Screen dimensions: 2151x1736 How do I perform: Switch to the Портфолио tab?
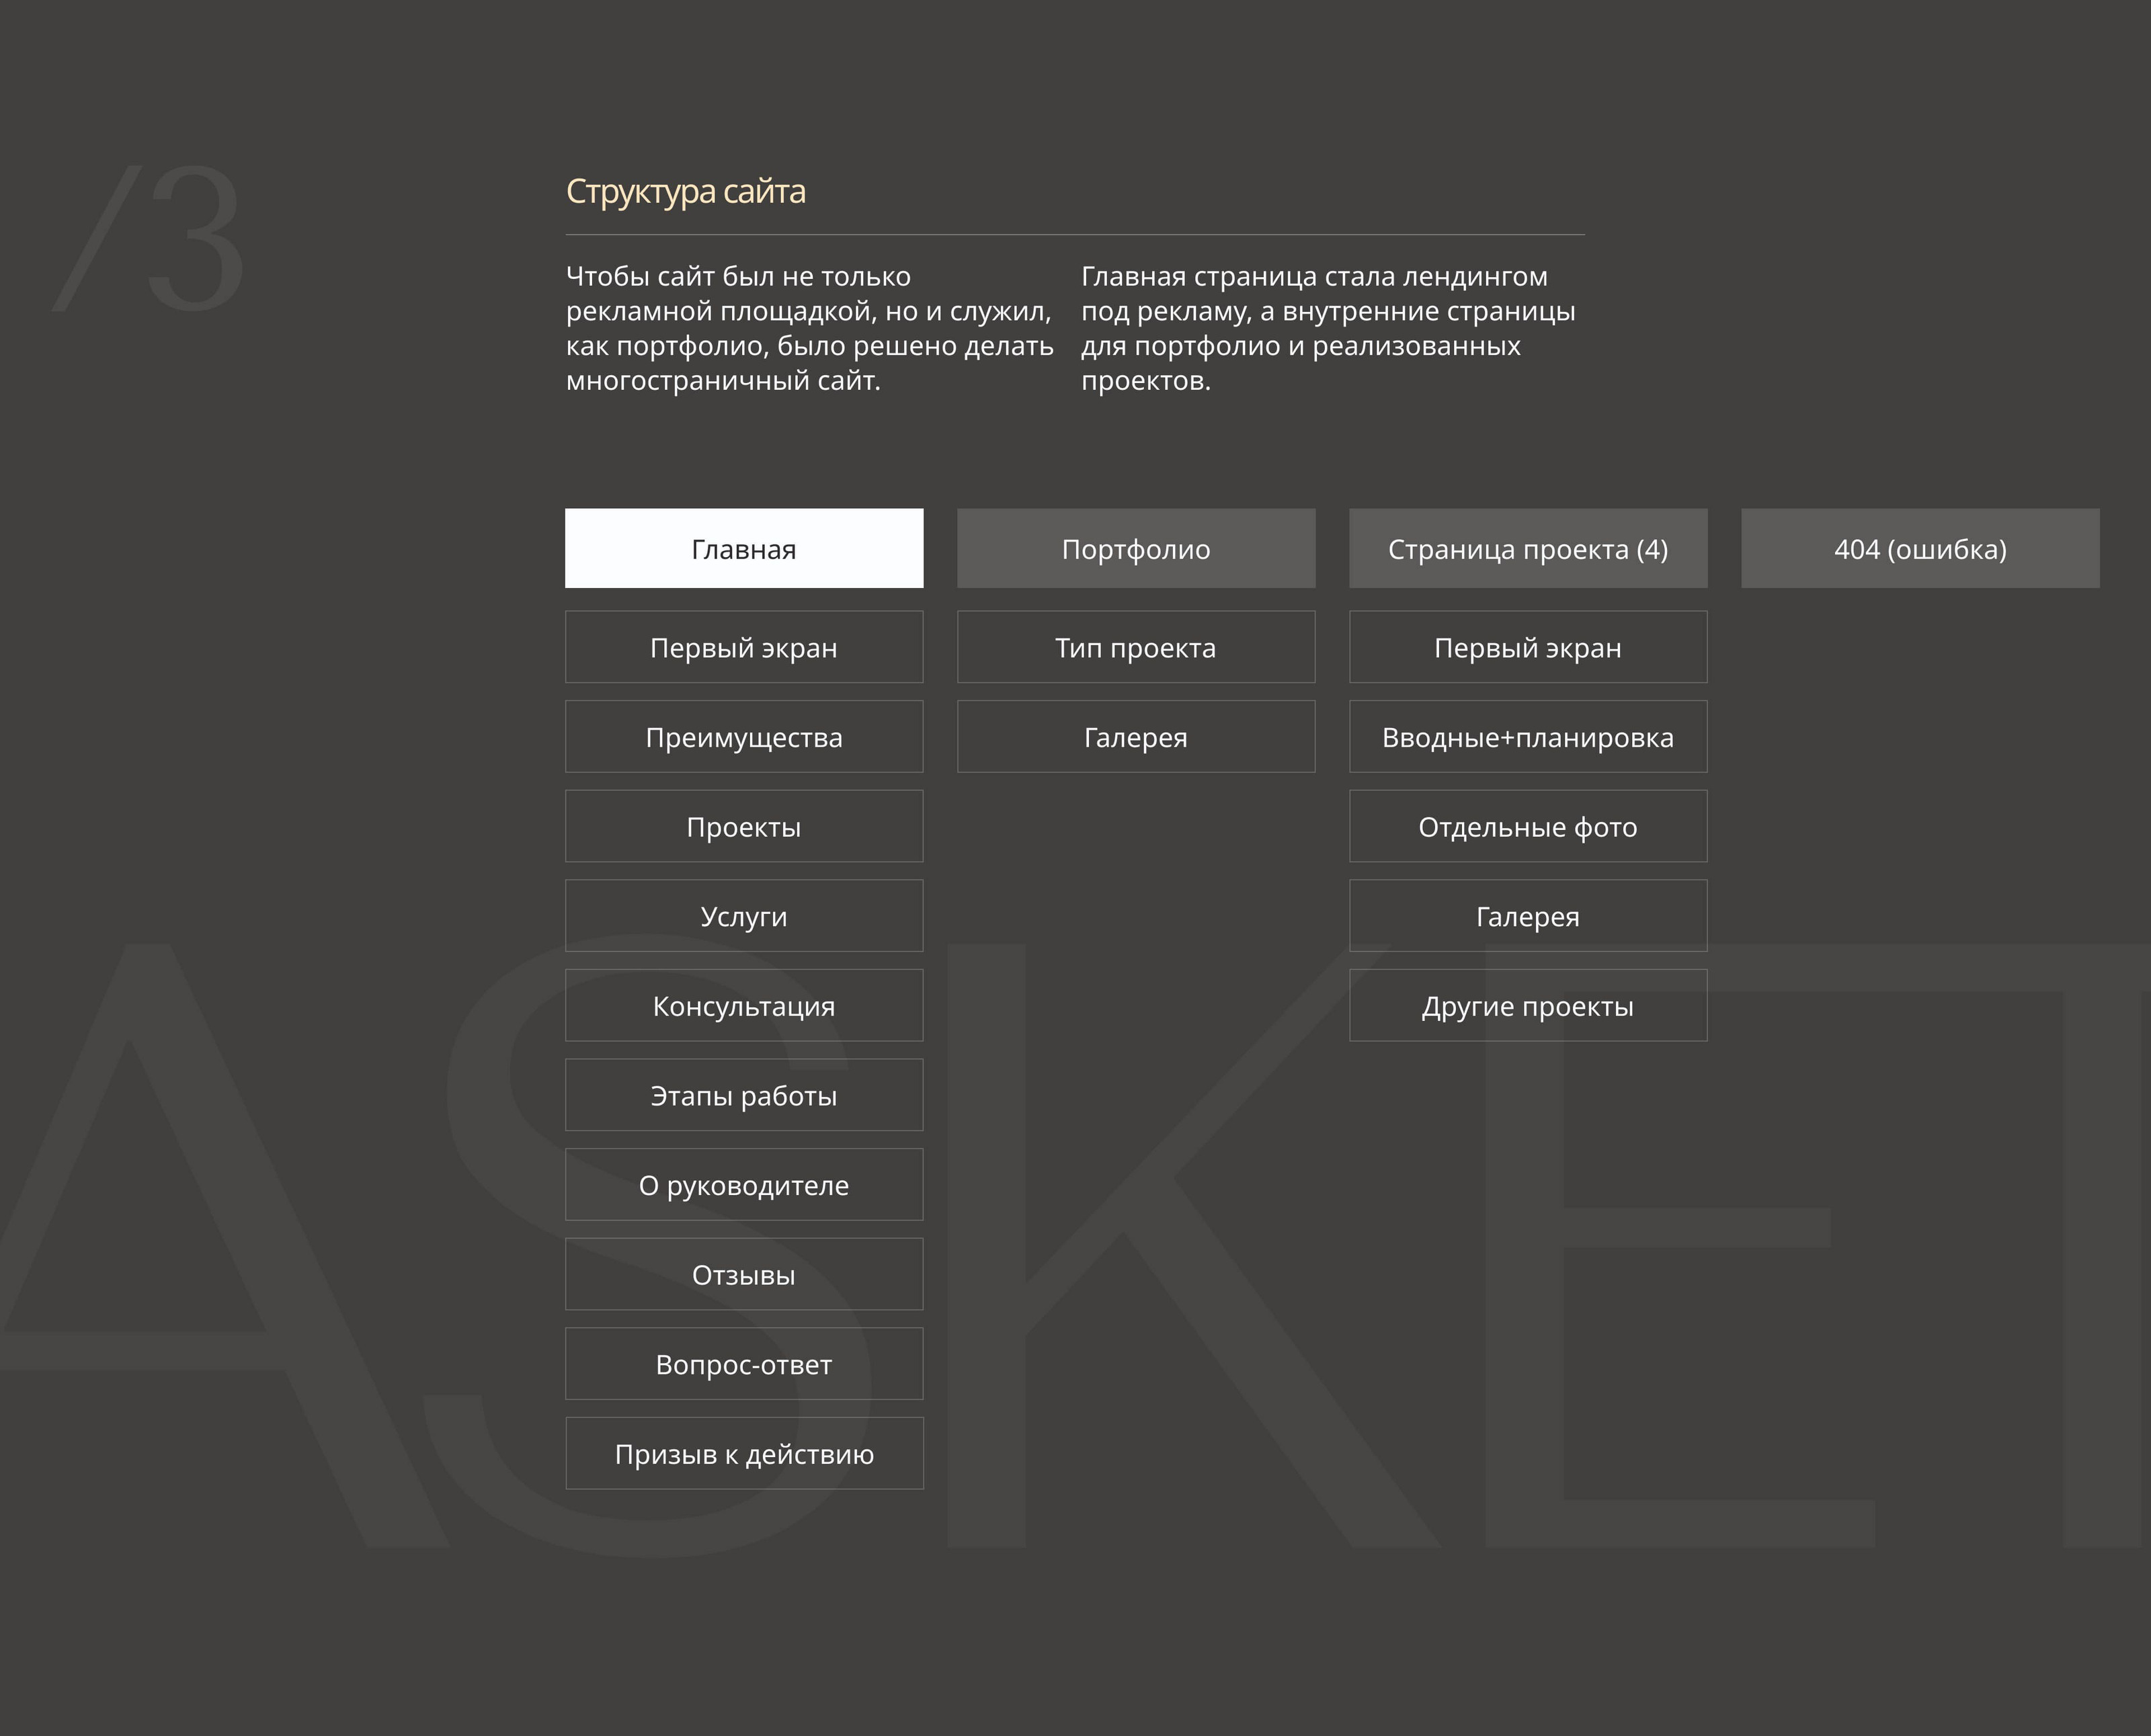click(x=1136, y=548)
